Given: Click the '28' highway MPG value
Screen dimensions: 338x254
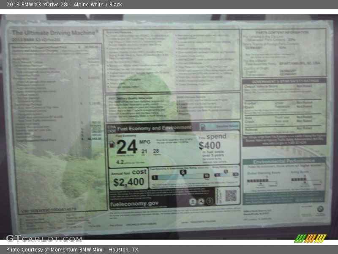Looking at the screenshot, I should pyautogui.click(x=156, y=151).
